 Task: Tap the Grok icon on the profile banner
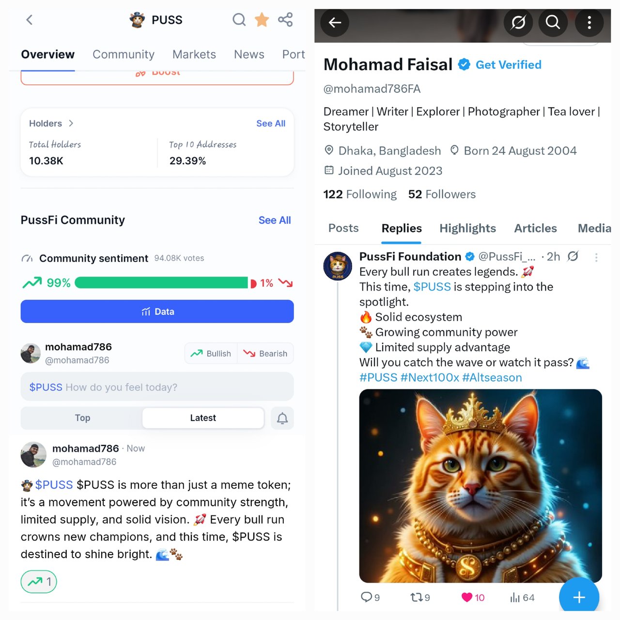pyautogui.click(x=518, y=22)
